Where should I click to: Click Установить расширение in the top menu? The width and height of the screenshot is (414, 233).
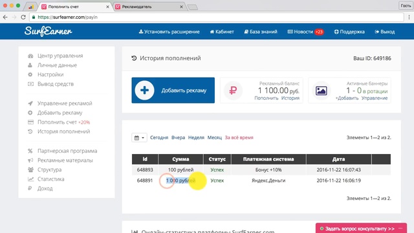(169, 32)
